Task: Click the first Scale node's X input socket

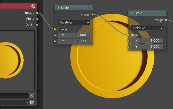Action: 55,35
